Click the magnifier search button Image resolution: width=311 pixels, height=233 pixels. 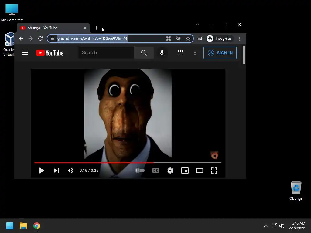pos(144,53)
